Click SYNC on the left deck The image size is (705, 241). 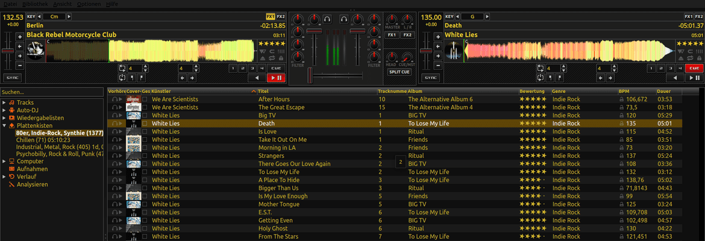point(12,77)
